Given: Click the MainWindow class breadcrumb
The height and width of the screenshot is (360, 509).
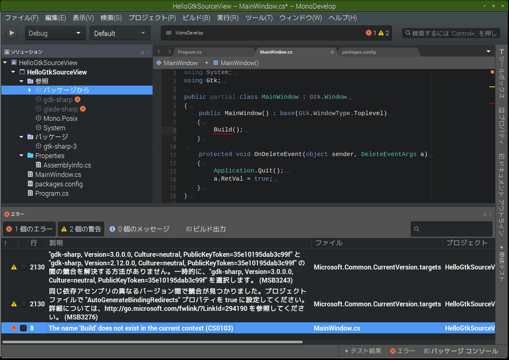Looking at the screenshot, I should coord(177,63).
